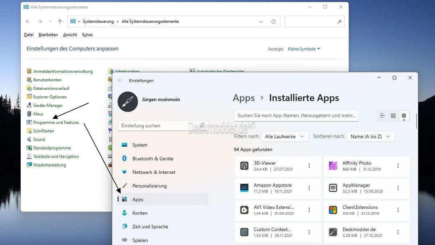Open the Alle Laufwerke filter dropdown
The width and height of the screenshot is (435, 245).
pos(285,136)
